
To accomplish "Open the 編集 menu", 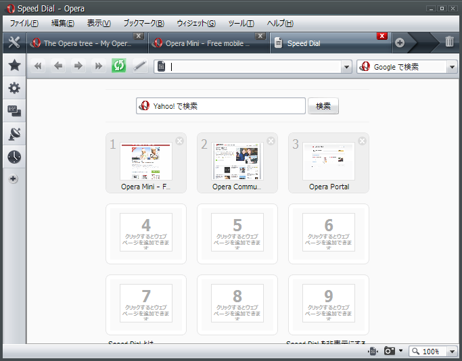I will [x=63, y=23].
